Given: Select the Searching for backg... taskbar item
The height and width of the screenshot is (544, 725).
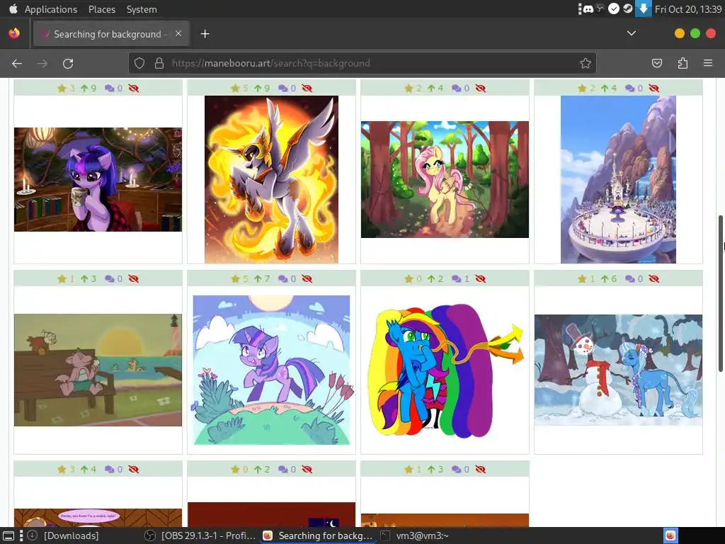Looking at the screenshot, I should click(318, 535).
